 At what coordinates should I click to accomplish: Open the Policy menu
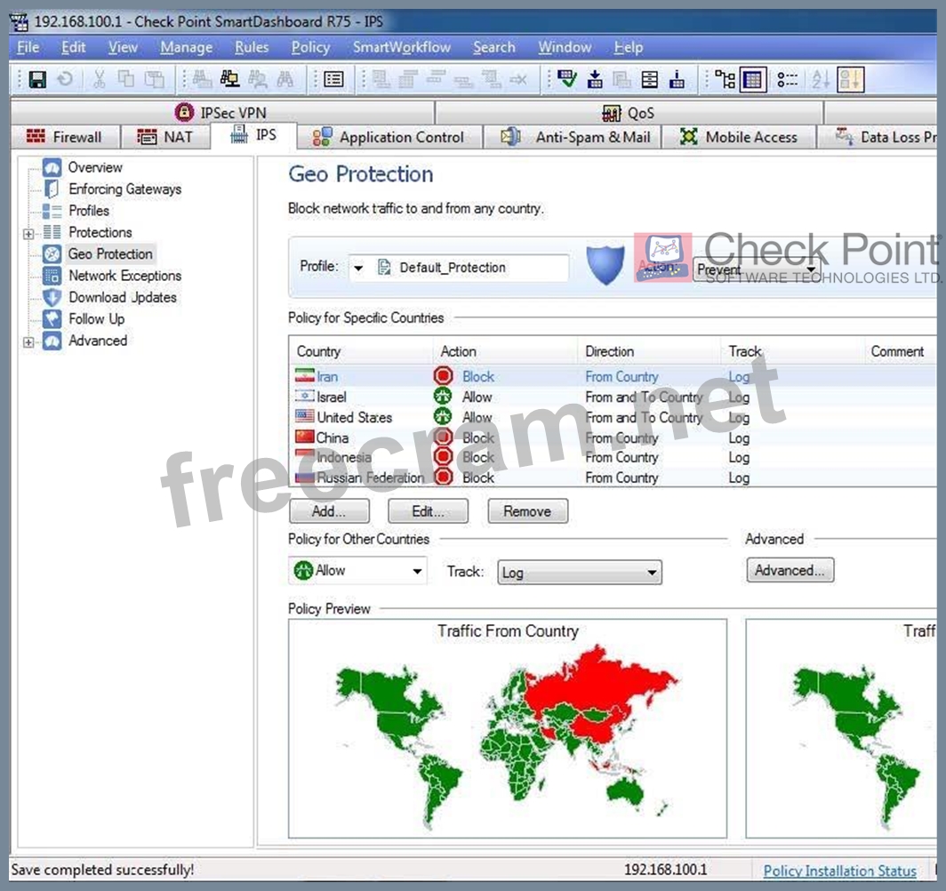(x=310, y=47)
